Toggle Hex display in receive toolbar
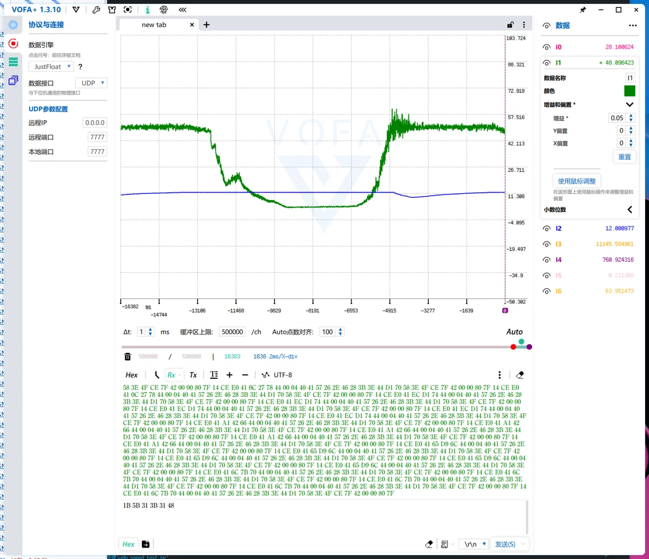This screenshot has width=649, height=559. (131, 375)
